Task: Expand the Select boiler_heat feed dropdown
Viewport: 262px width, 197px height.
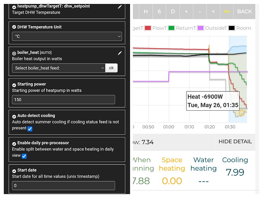Action: (x=58, y=68)
